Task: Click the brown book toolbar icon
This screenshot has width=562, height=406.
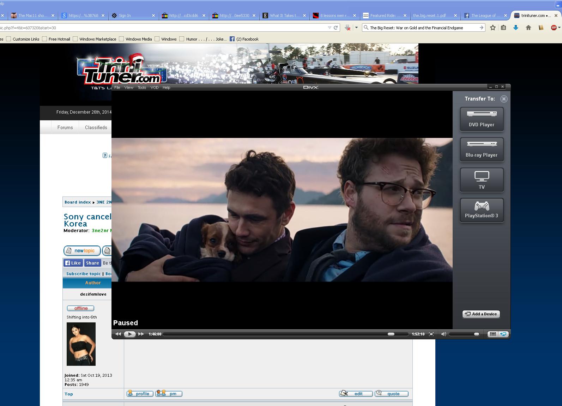Action: (541, 28)
